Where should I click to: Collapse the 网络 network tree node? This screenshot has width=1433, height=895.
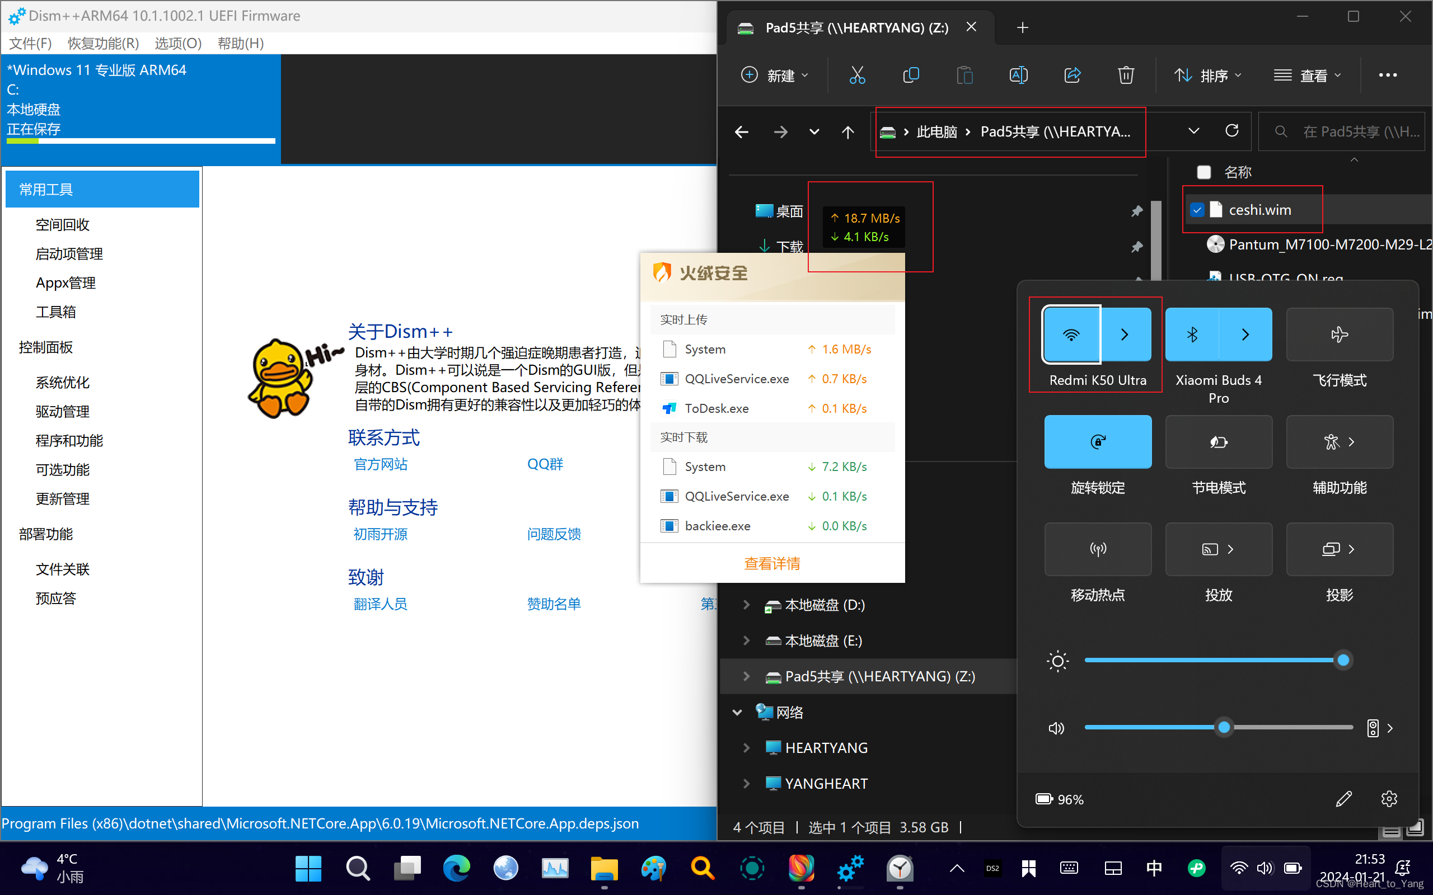[737, 712]
